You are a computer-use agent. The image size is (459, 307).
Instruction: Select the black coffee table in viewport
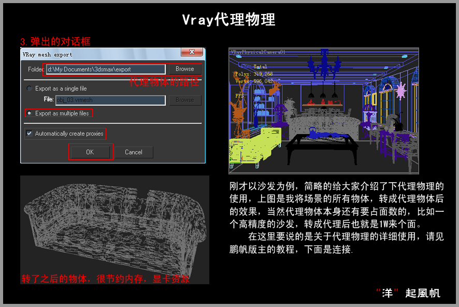click(321, 149)
